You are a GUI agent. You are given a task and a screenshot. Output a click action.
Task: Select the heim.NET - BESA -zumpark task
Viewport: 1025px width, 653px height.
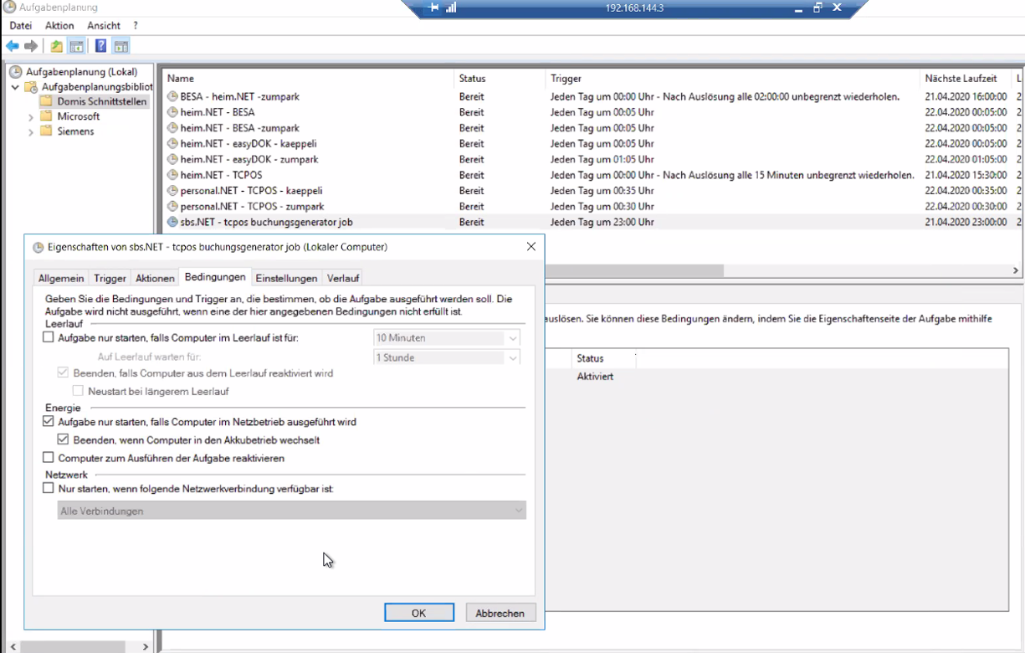[x=239, y=128]
